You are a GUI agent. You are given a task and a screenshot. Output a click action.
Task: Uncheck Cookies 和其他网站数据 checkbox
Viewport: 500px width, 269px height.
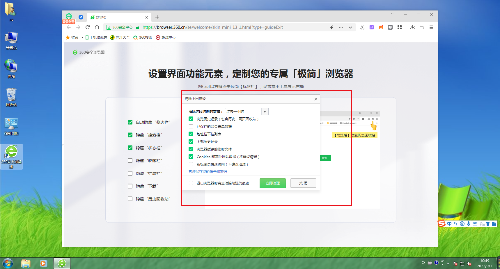pos(191,157)
